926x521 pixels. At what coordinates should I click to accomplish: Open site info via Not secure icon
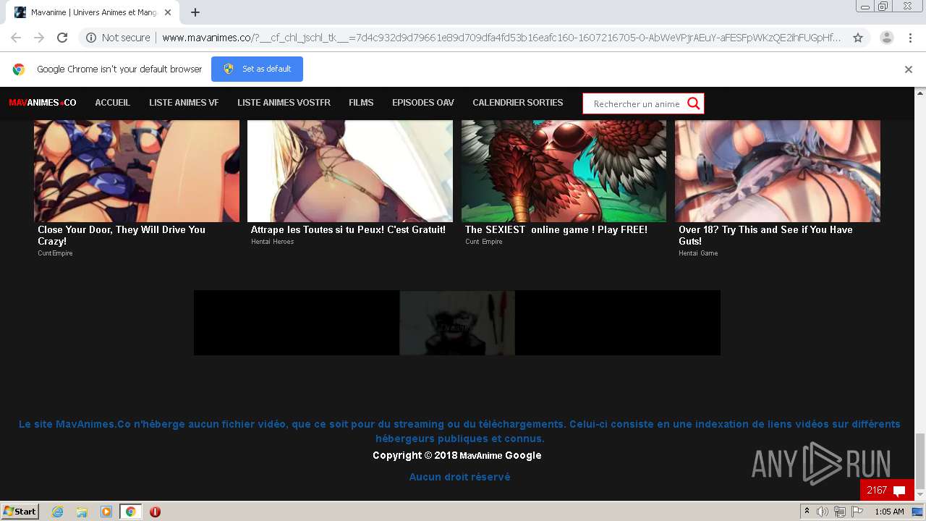(x=91, y=38)
